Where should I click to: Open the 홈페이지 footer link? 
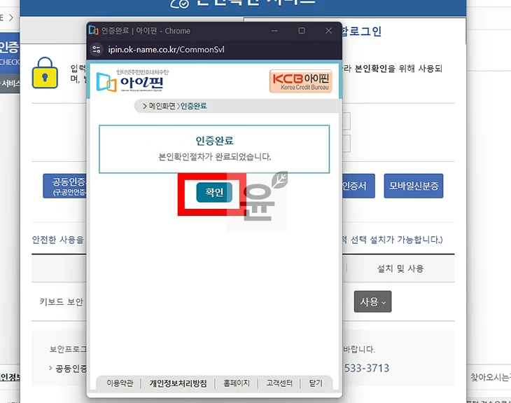pos(236,383)
